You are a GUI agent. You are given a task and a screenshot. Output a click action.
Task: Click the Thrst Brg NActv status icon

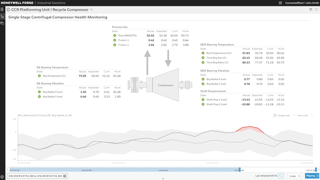click(203, 62)
